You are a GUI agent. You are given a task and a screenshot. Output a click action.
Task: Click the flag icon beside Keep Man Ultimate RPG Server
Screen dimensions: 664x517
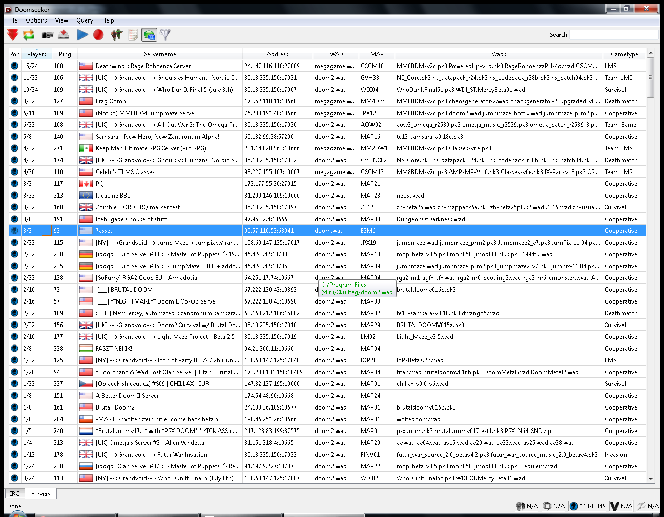pos(86,148)
